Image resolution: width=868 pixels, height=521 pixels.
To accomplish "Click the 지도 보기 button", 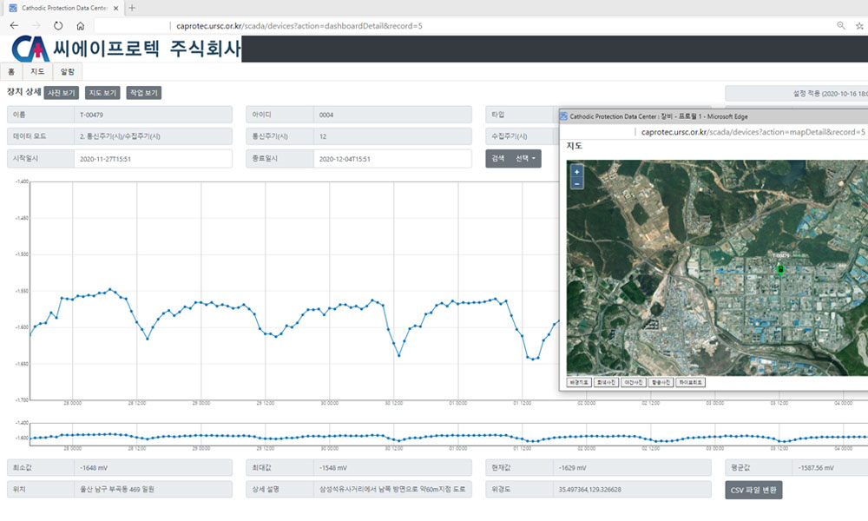I will coord(102,93).
